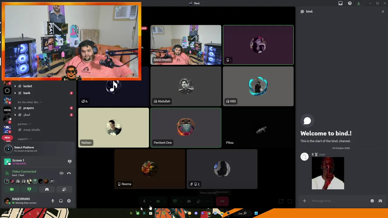Image resolution: width=388 pixels, height=218 pixels.
Task: Close the bind. chat panel
Action: tap(383, 12)
